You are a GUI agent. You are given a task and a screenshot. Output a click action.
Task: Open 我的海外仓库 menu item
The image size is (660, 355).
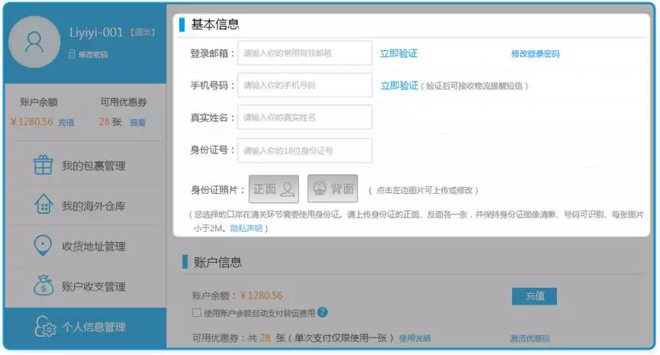[85, 205]
